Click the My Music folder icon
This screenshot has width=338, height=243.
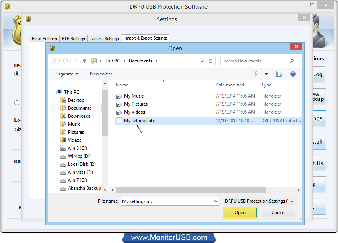tap(119, 96)
